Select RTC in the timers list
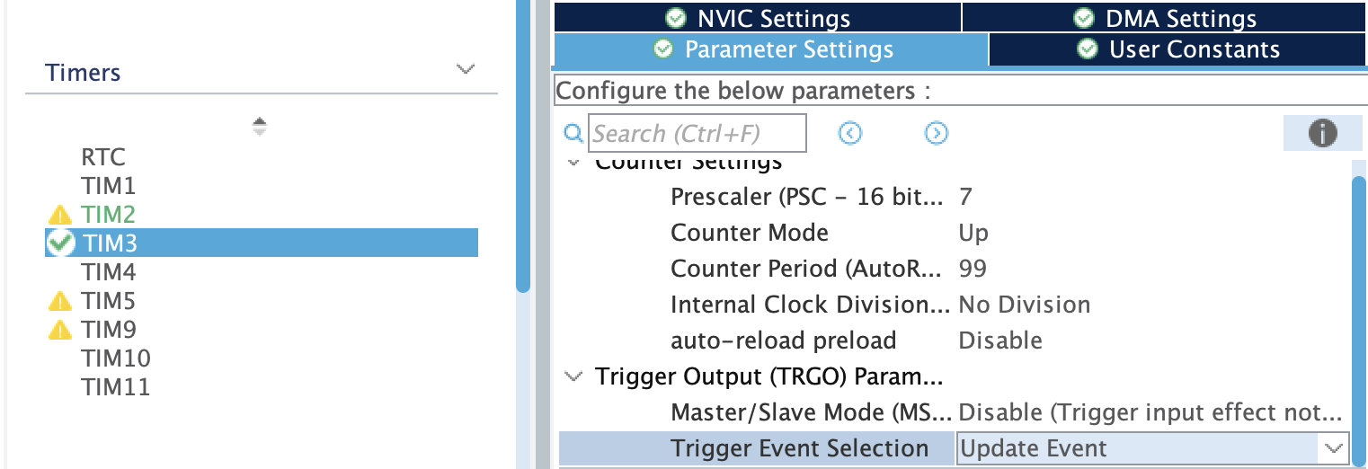This screenshot has width=1368, height=469. pos(102,158)
